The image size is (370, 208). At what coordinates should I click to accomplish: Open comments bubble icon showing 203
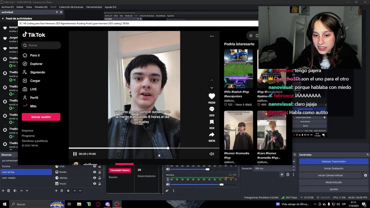point(212,109)
